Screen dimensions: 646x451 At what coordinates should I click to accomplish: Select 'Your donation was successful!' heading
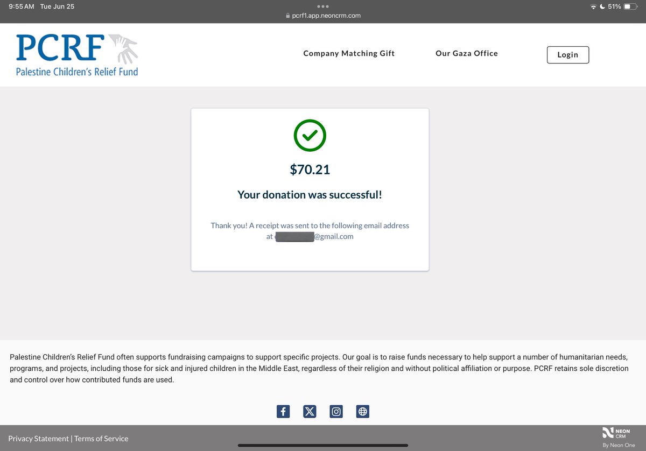click(310, 195)
